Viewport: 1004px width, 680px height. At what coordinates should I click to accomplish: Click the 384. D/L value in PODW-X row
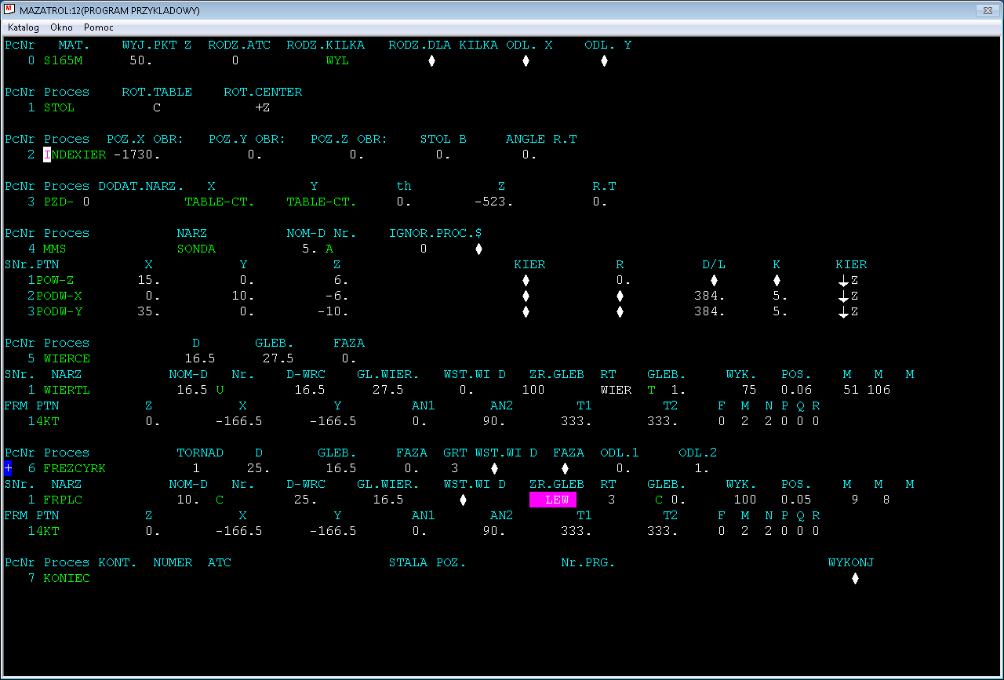pyautogui.click(x=710, y=296)
